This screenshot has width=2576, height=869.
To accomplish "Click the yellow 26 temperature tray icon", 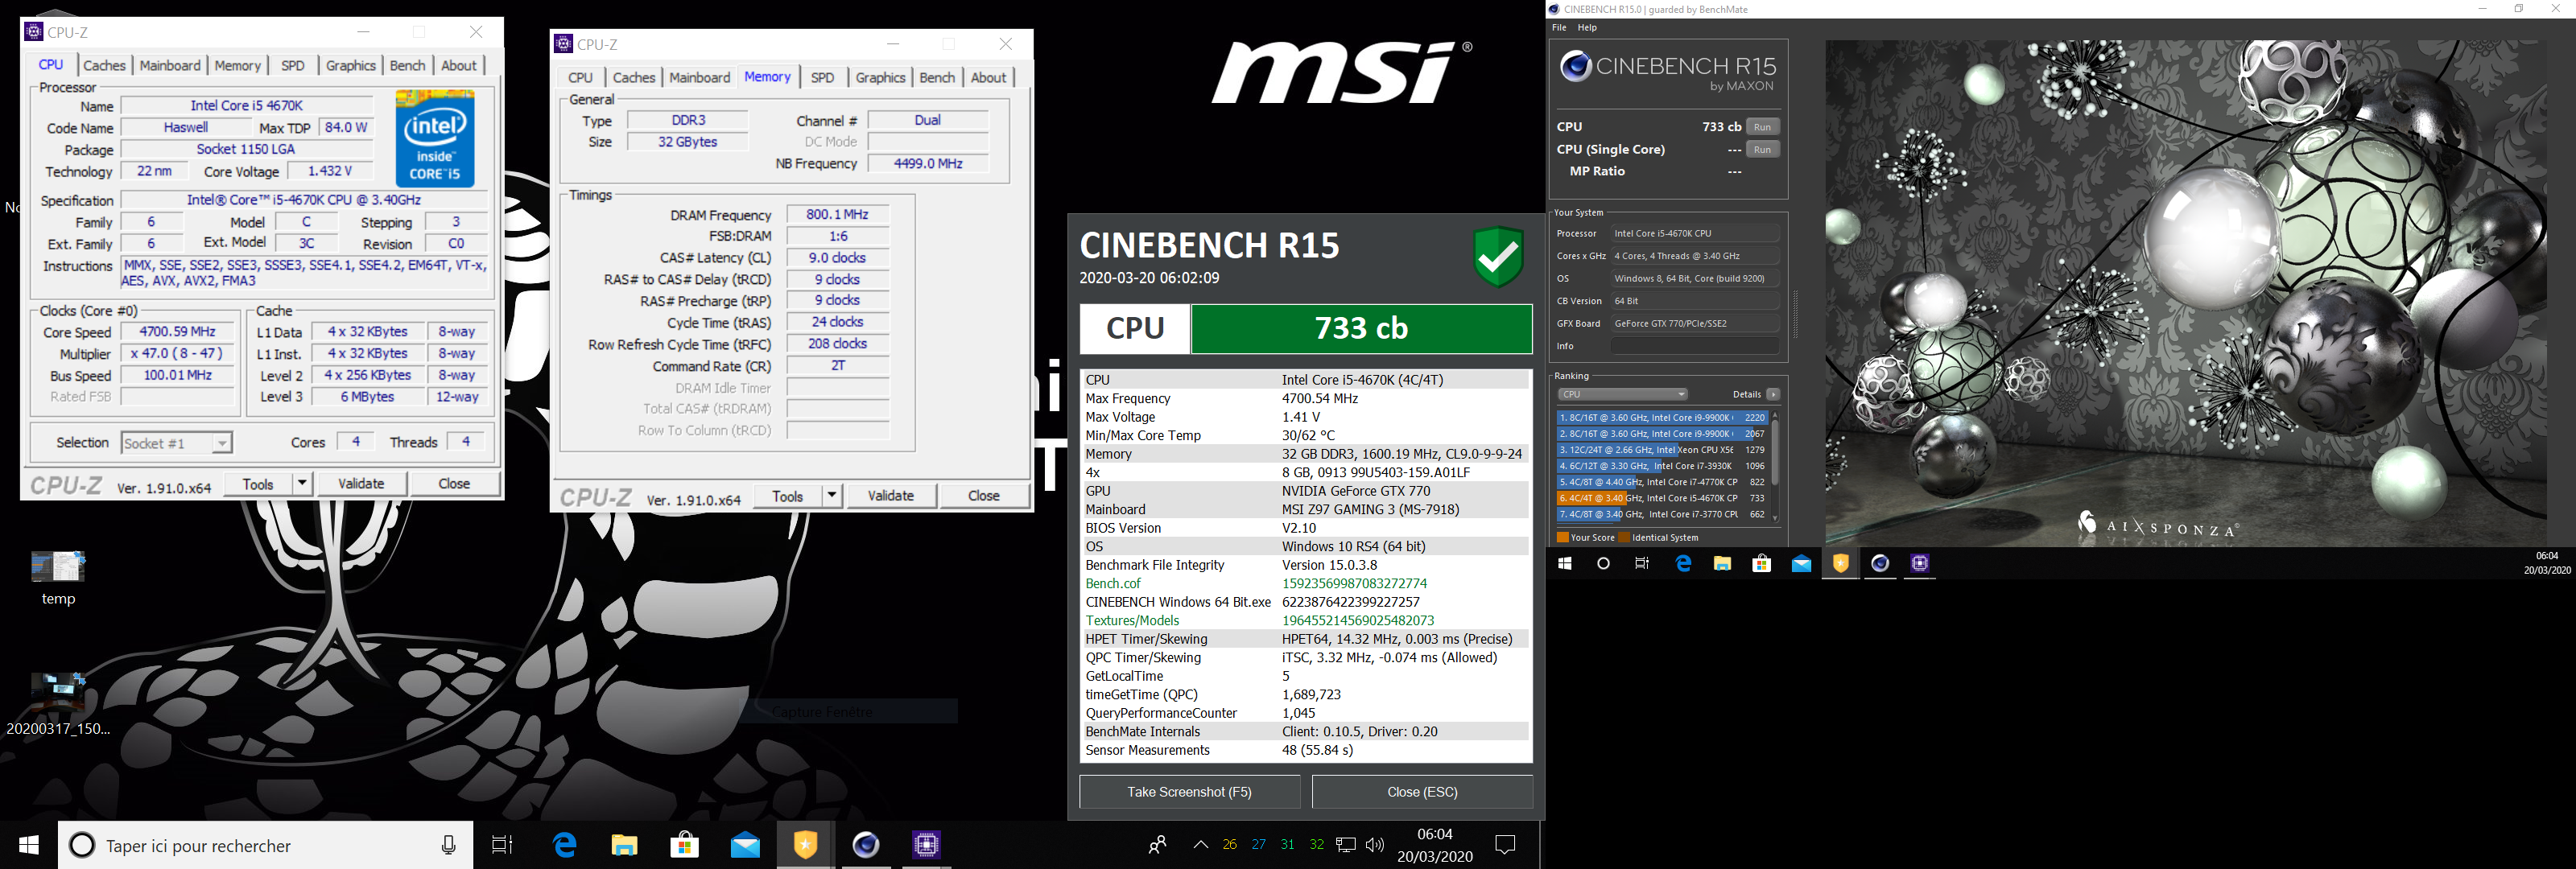I will (x=1230, y=845).
